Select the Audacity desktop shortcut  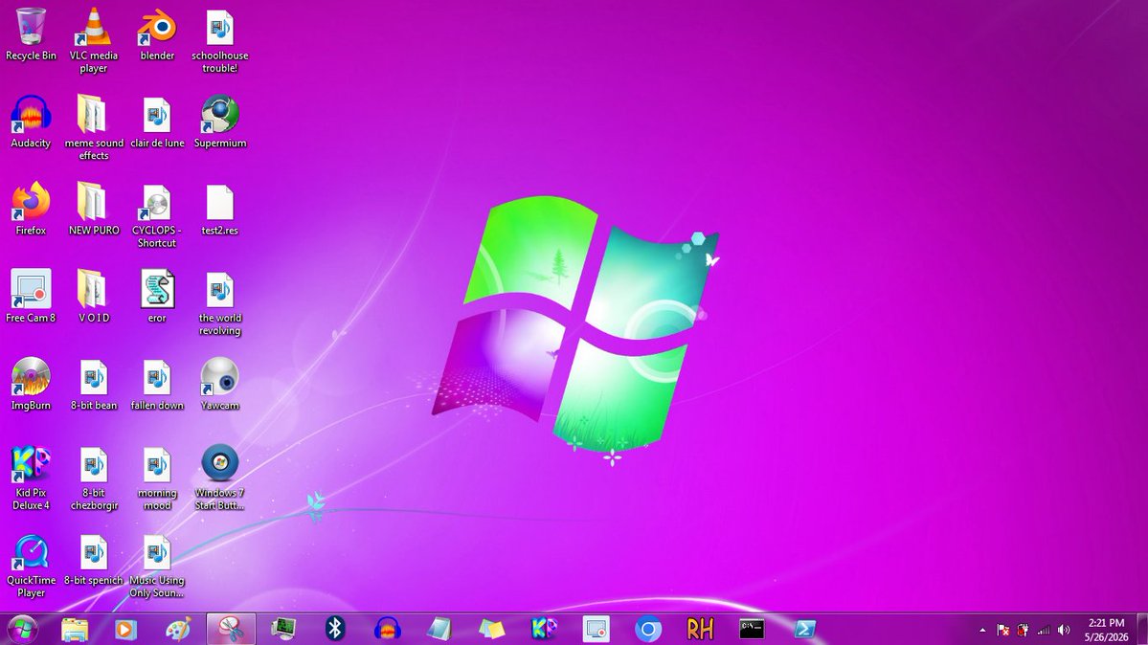[31, 122]
